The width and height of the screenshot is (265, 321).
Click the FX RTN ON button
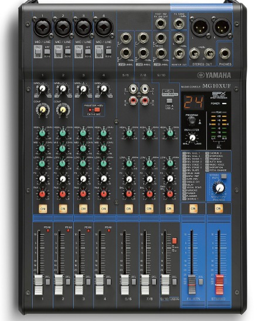193,209
